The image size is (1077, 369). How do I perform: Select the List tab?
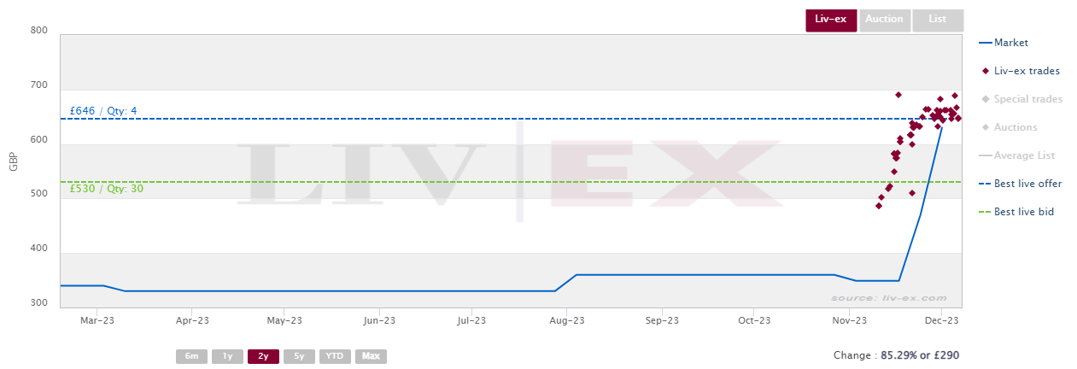938,20
